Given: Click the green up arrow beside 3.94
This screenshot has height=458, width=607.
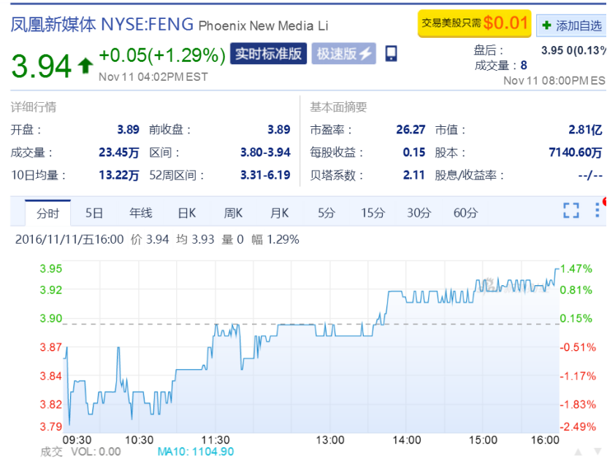Looking at the screenshot, I should coord(85,66).
